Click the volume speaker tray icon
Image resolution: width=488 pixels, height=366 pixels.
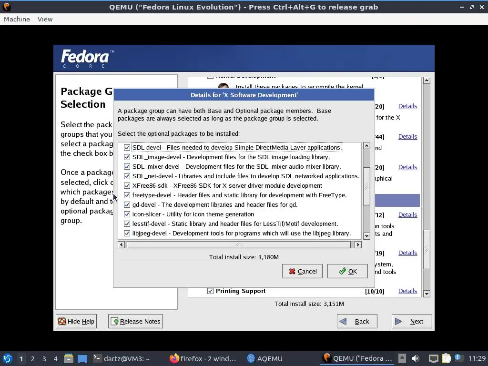point(415,358)
